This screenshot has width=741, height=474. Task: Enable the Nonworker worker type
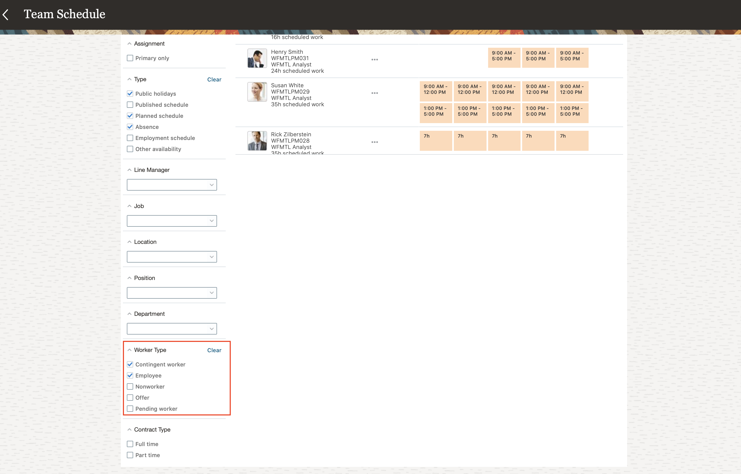click(130, 386)
